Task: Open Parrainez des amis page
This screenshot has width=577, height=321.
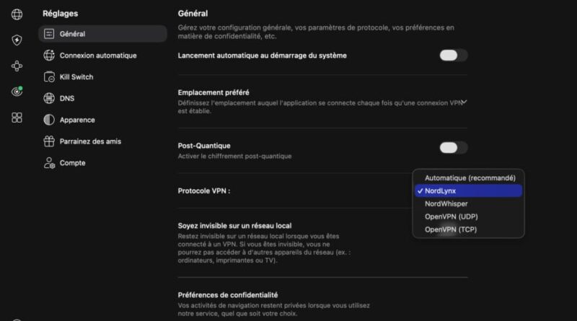Action: point(102,141)
